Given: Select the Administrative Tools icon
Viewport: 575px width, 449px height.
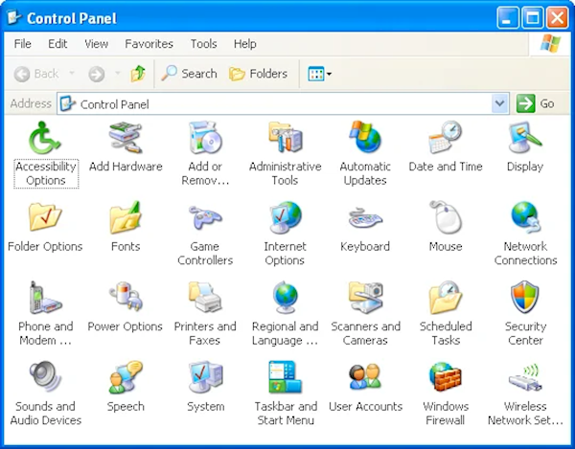Looking at the screenshot, I should click(x=285, y=139).
